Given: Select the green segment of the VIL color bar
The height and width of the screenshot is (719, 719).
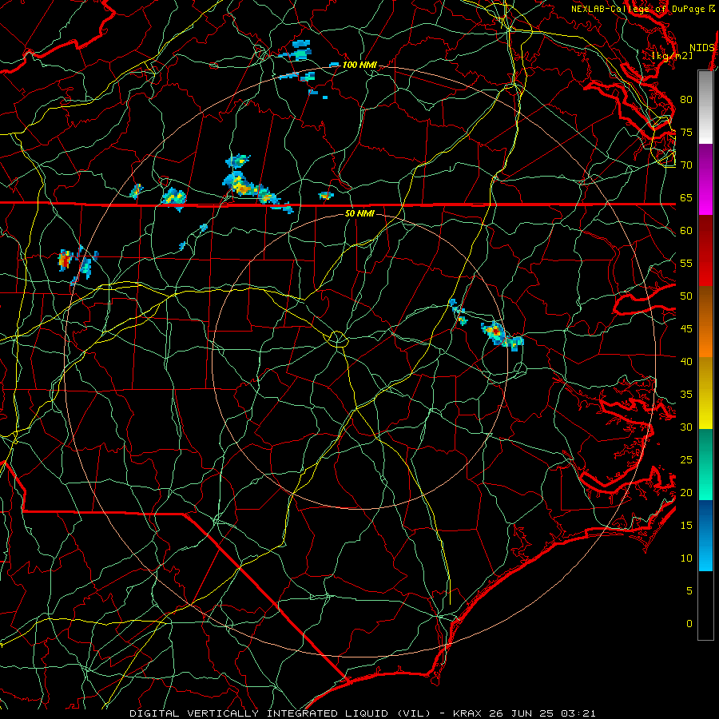Looking at the screenshot, I should [705, 464].
